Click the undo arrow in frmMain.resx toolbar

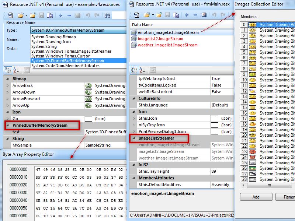click(x=214, y=15)
